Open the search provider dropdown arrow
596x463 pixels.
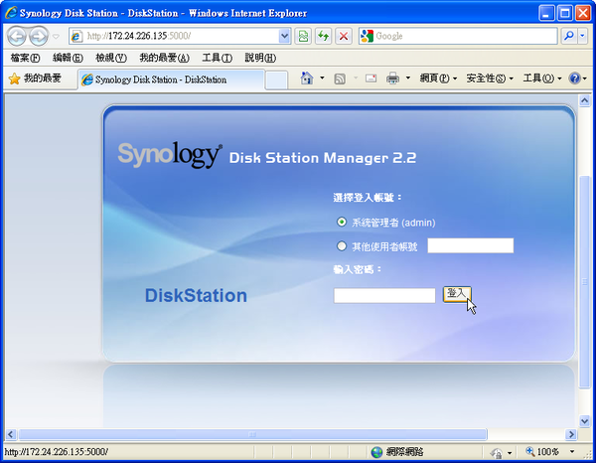coord(583,36)
